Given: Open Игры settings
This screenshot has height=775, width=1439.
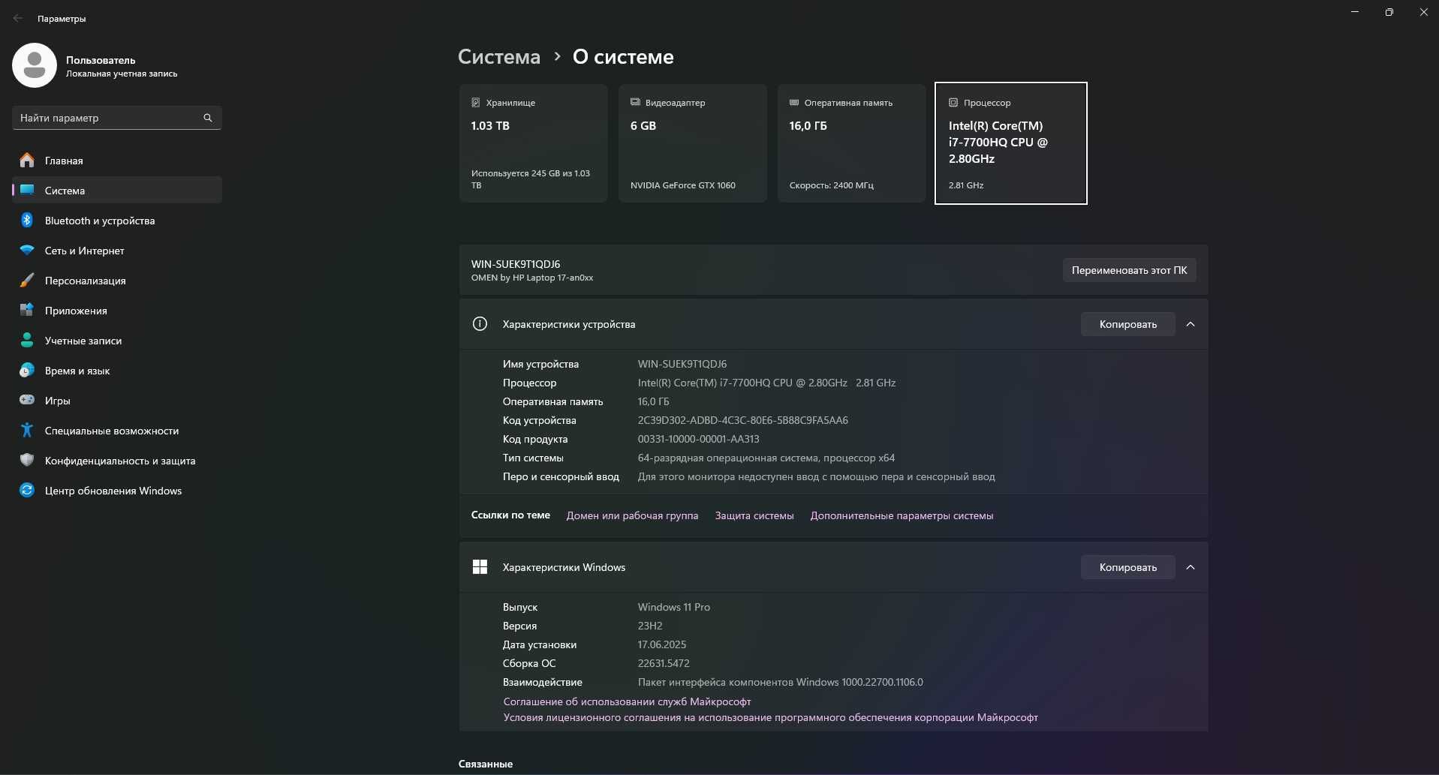Looking at the screenshot, I should (x=117, y=400).
